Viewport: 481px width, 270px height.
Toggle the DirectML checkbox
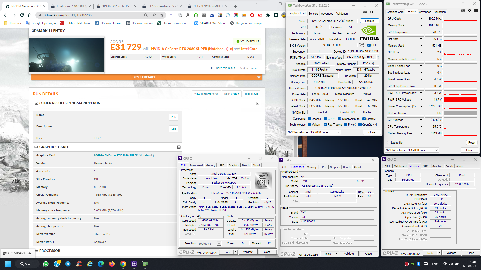pyautogui.click(x=364, y=119)
